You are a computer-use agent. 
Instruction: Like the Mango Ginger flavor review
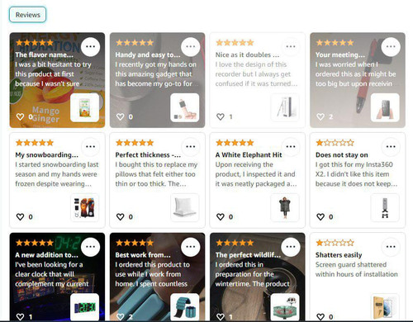pos(20,116)
